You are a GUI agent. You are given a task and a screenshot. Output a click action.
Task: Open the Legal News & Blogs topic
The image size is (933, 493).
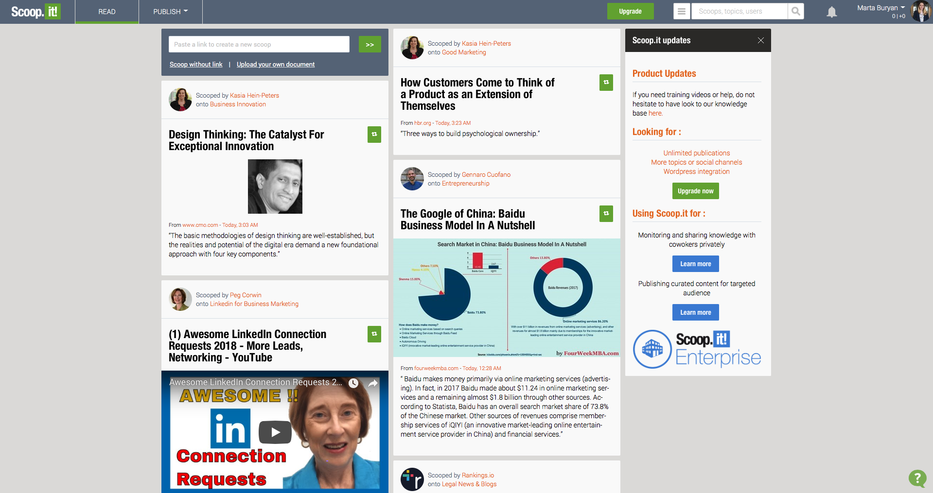pyautogui.click(x=469, y=484)
